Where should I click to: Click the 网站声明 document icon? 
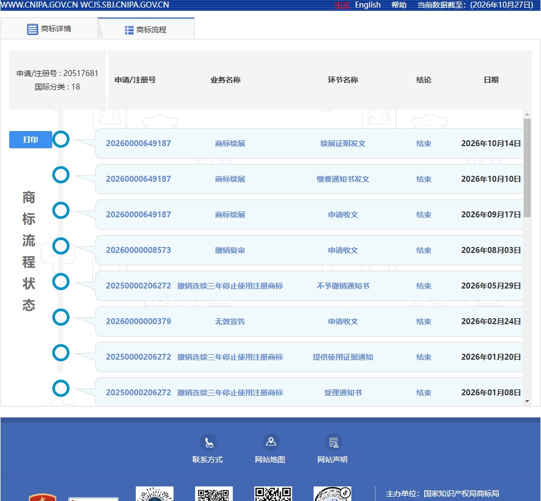click(x=334, y=442)
